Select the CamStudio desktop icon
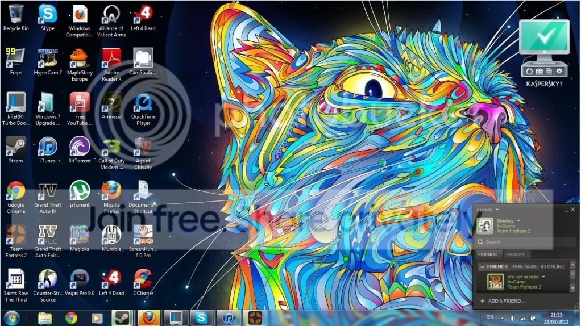 click(x=143, y=61)
